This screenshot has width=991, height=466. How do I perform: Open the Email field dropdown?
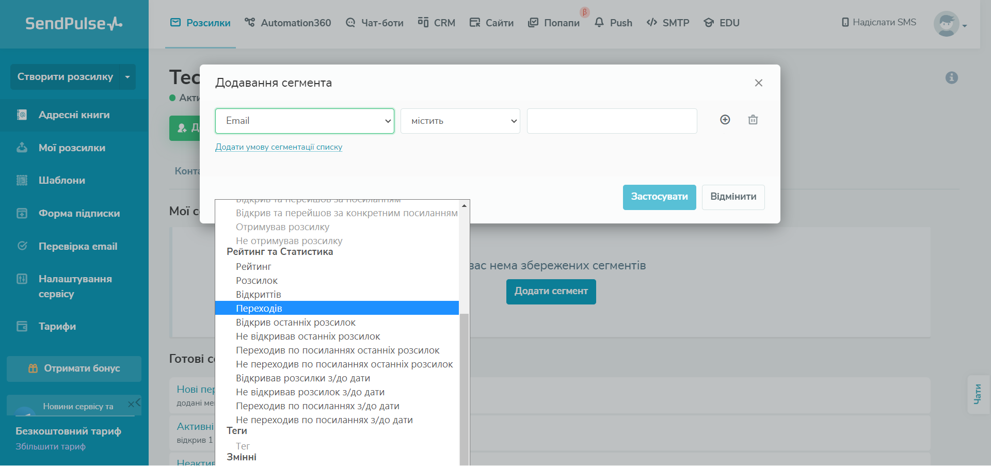coord(305,121)
